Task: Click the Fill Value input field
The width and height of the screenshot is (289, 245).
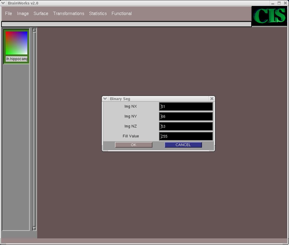Action: tap(186, 136)
